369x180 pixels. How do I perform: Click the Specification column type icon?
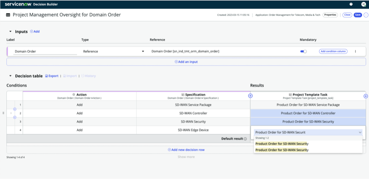(183, 95)
